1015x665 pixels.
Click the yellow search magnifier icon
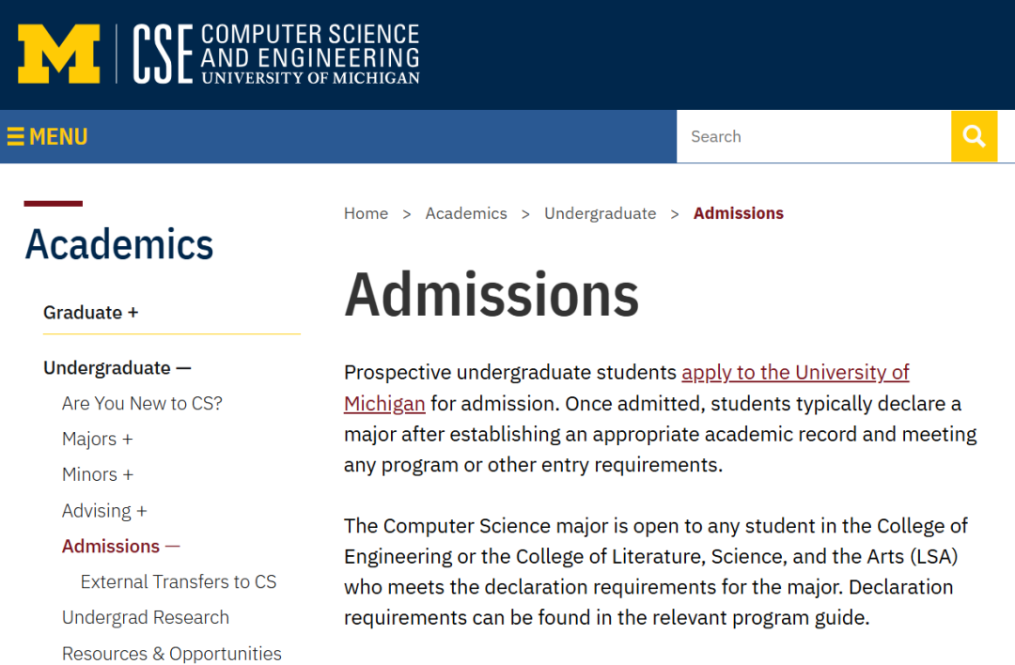974,136
